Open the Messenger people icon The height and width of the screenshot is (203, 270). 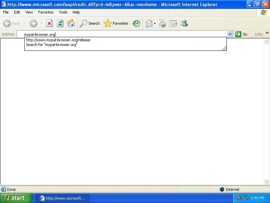tap(184, 23)
